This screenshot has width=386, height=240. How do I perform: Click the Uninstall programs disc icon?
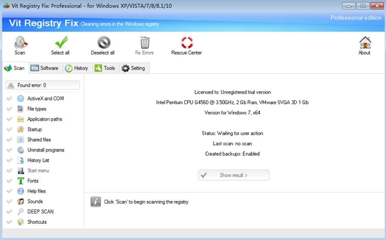click(x=21, y=150)
